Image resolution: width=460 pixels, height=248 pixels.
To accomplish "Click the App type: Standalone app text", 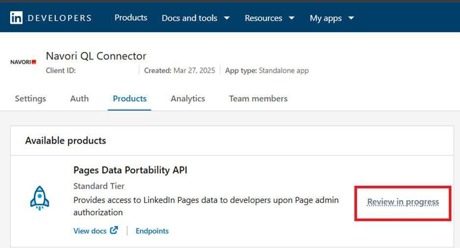I will click(x=267, y=71).
